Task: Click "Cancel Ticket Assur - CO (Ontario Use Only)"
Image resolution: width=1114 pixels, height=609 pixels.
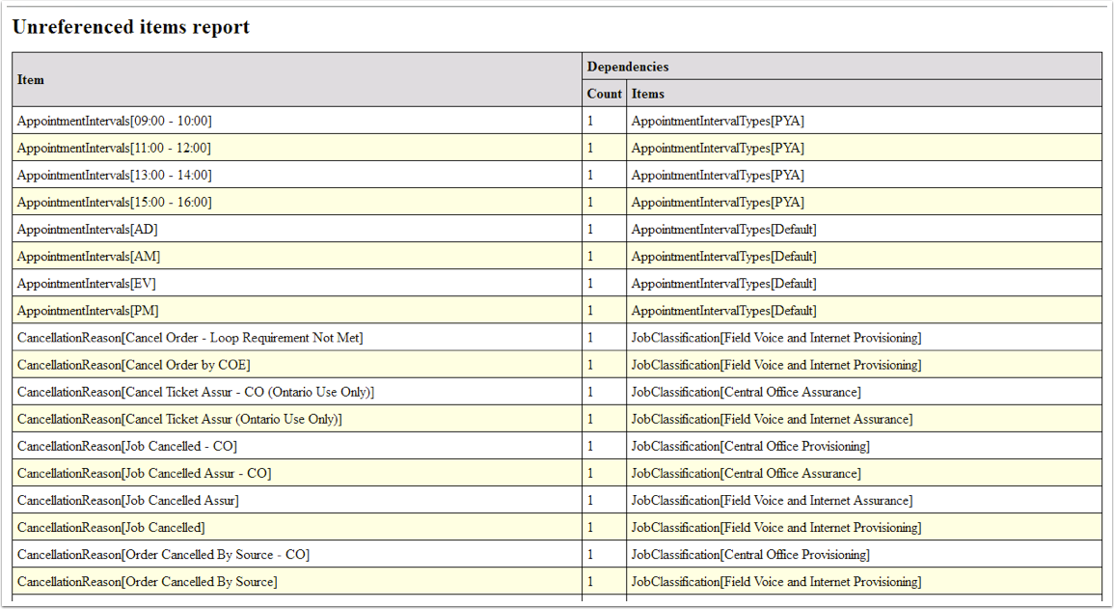Action: tap(195, 392)
